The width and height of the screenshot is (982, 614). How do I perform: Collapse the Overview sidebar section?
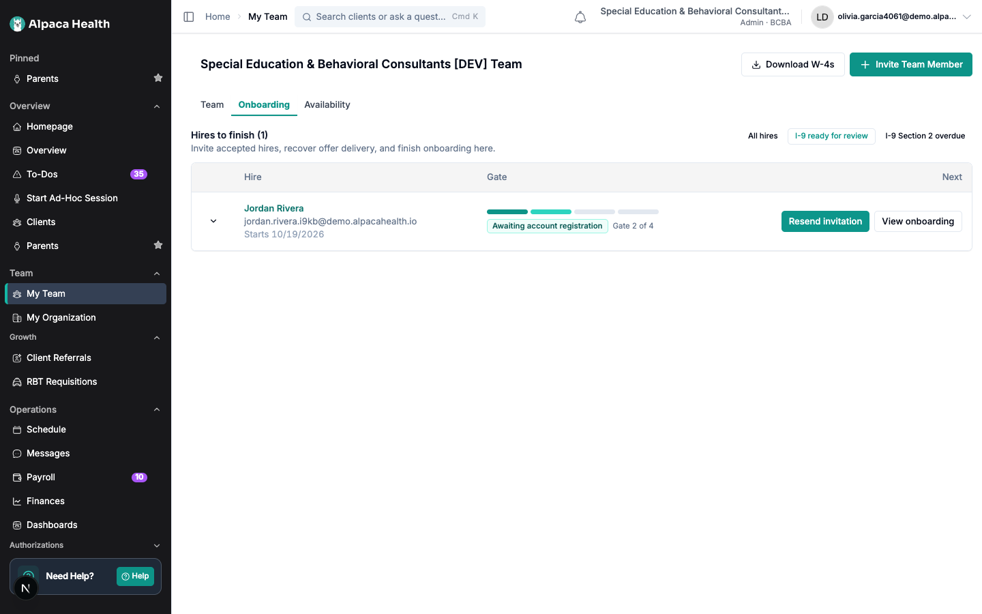click(x=157, y=106)
